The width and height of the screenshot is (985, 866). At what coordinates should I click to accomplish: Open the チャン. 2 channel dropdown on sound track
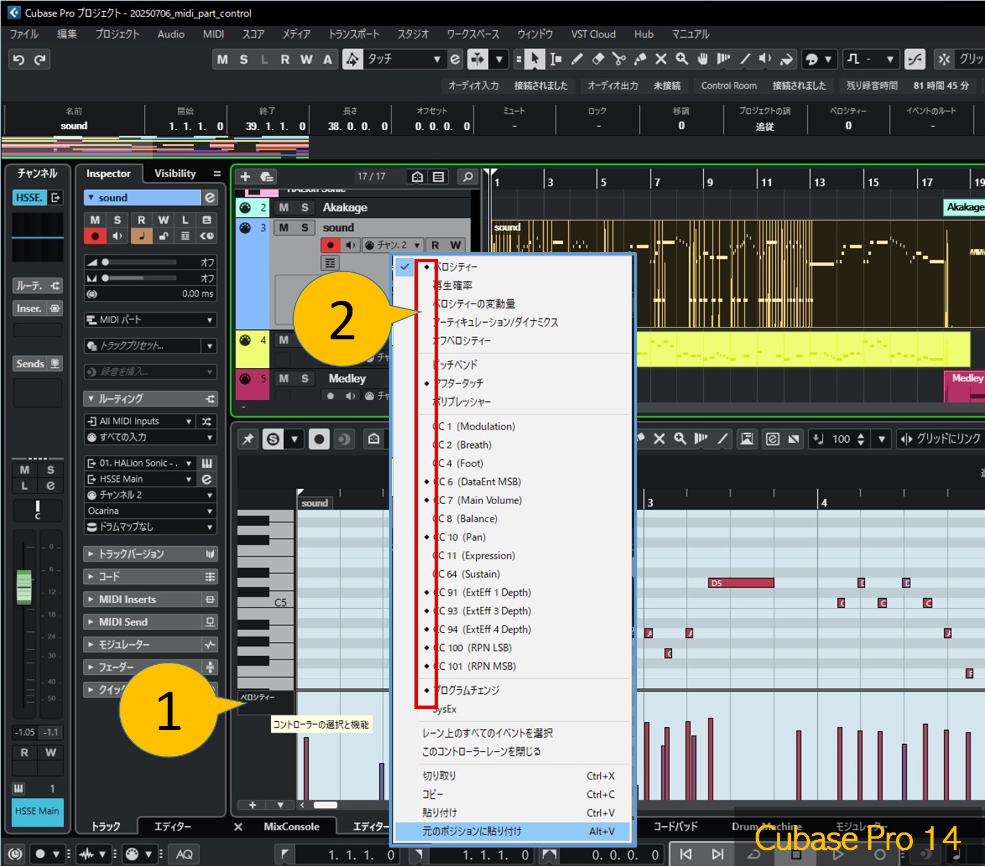click(x=392, y=245)
